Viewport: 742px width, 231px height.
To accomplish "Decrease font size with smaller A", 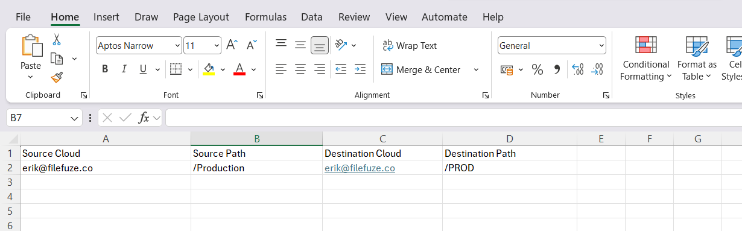I will (252, 45).
